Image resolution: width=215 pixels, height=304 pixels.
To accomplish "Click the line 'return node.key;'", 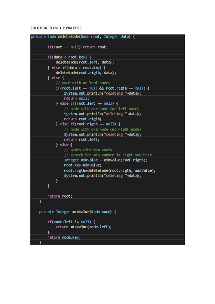I will pos(64,237).
